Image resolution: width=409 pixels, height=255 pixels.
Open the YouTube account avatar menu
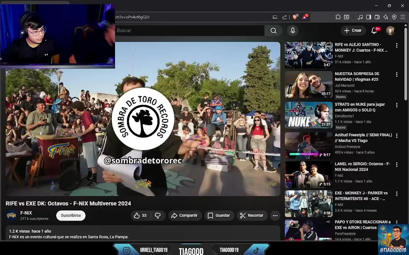pyautogui.click(x=390, y=30)
